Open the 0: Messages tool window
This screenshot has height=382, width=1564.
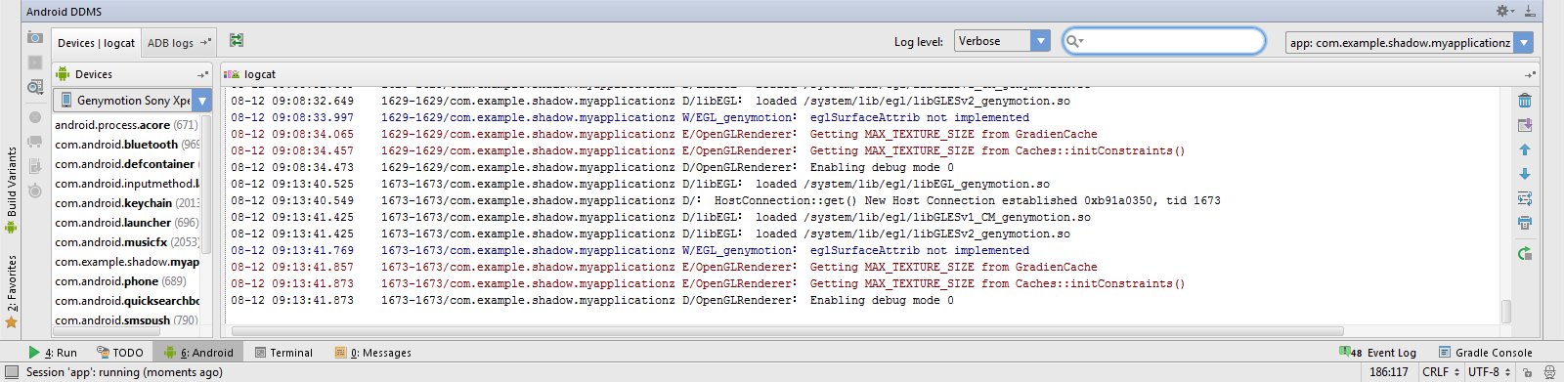click(x=372, y=353)
